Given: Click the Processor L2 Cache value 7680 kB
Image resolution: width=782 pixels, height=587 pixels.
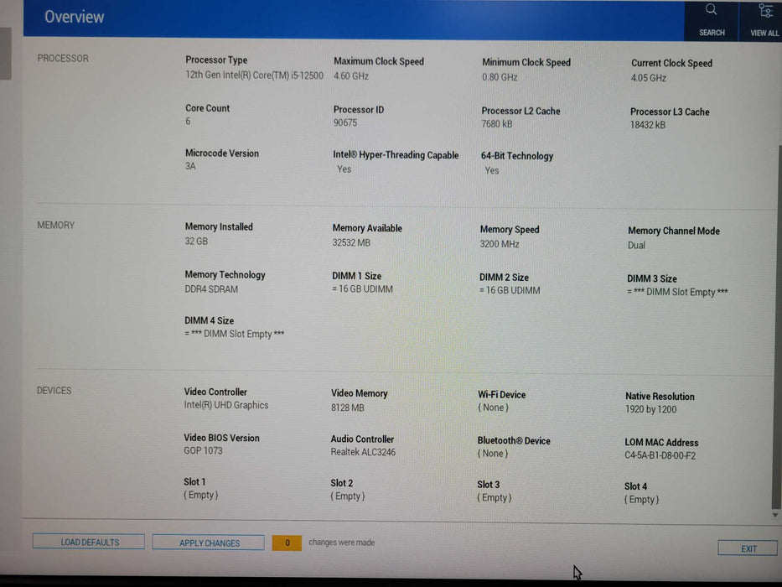Looking at the screenshot, I should 497,124.
